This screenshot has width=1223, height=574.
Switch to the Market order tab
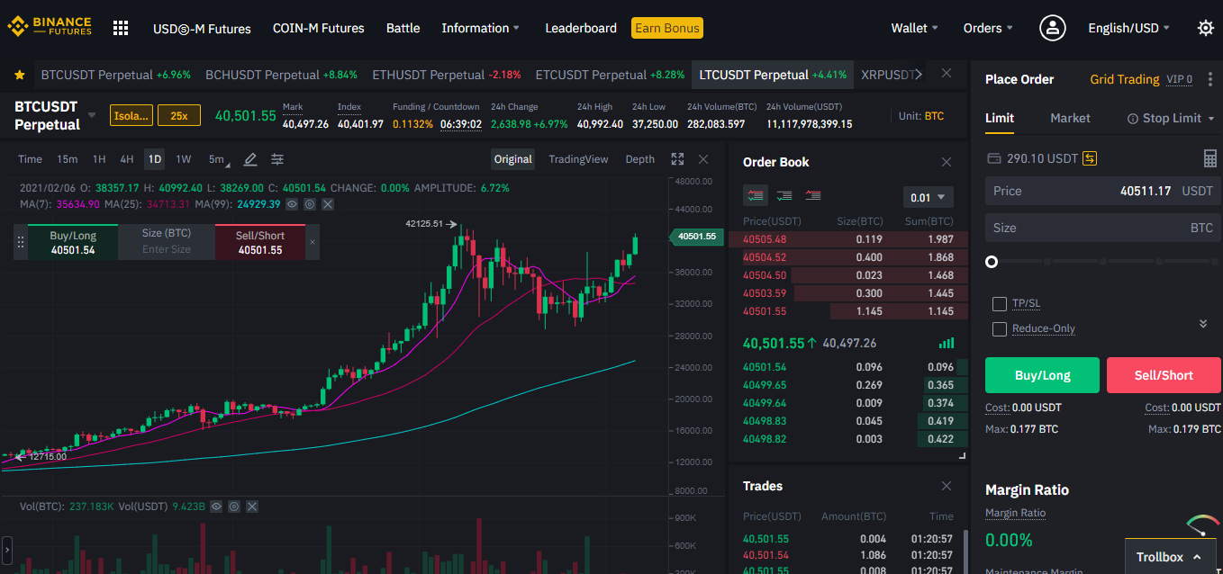pos(1070,118)
